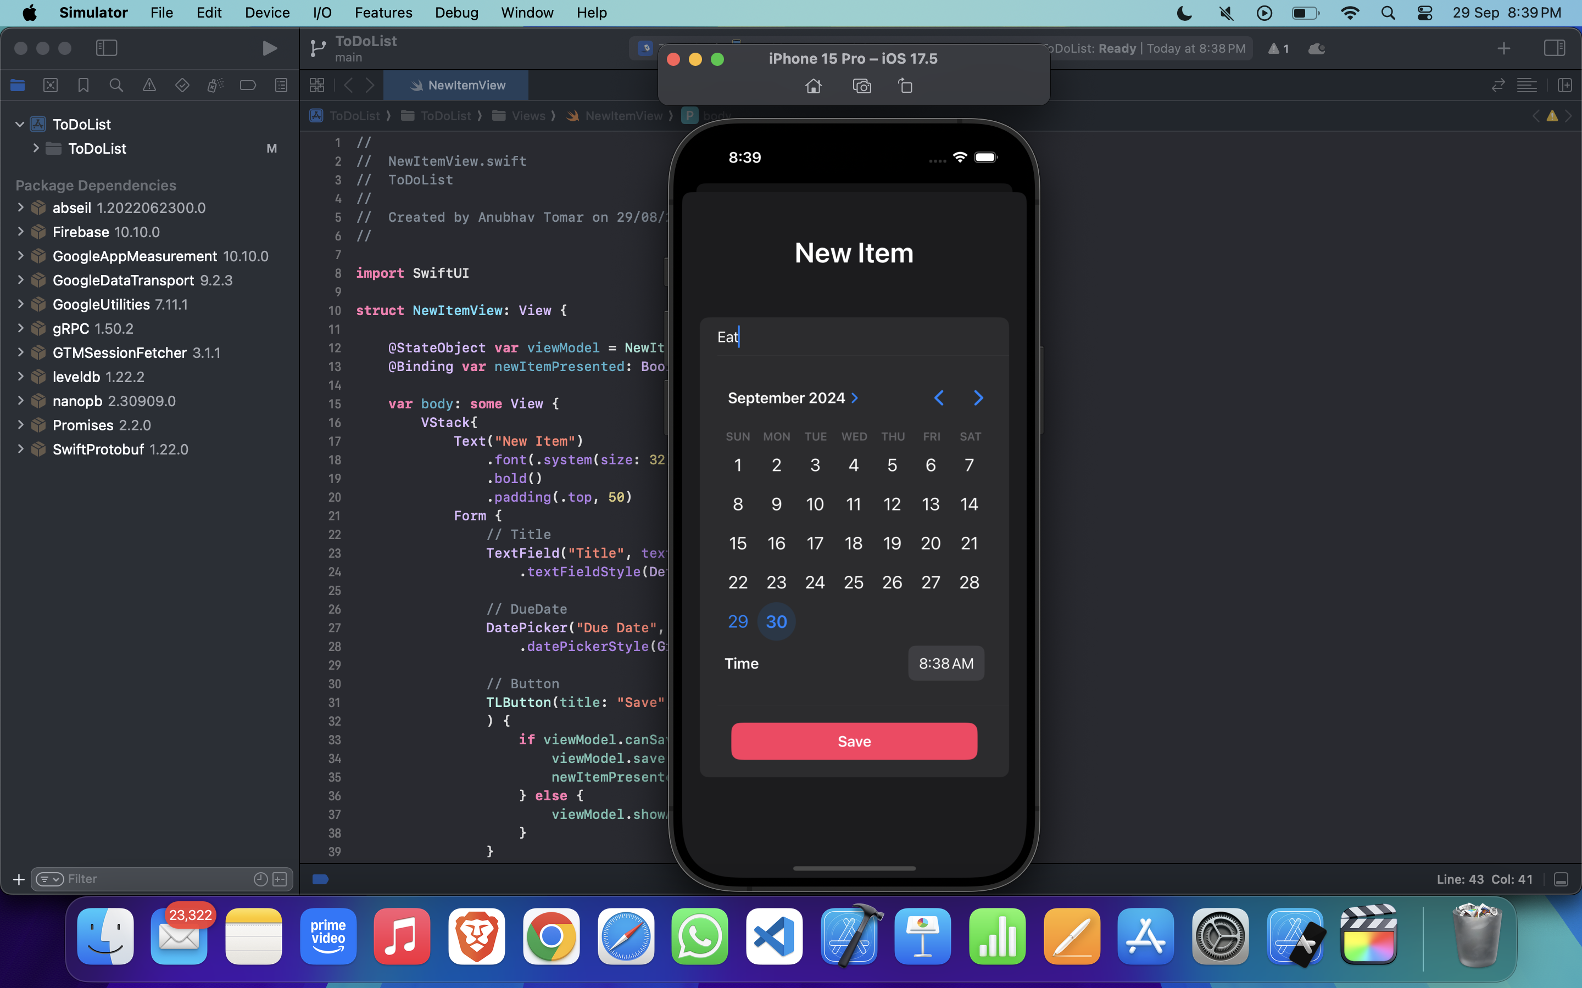Open the Issue navigator warning icon
This screenshot has height=988, width=1582.
[149, 85]
